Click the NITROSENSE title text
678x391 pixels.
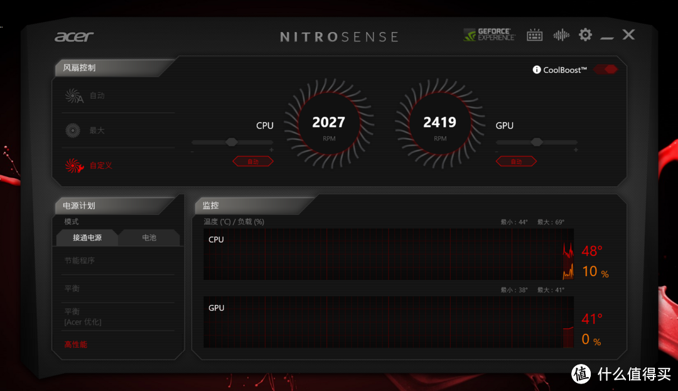pyautogui.click(x=340, y=37)
